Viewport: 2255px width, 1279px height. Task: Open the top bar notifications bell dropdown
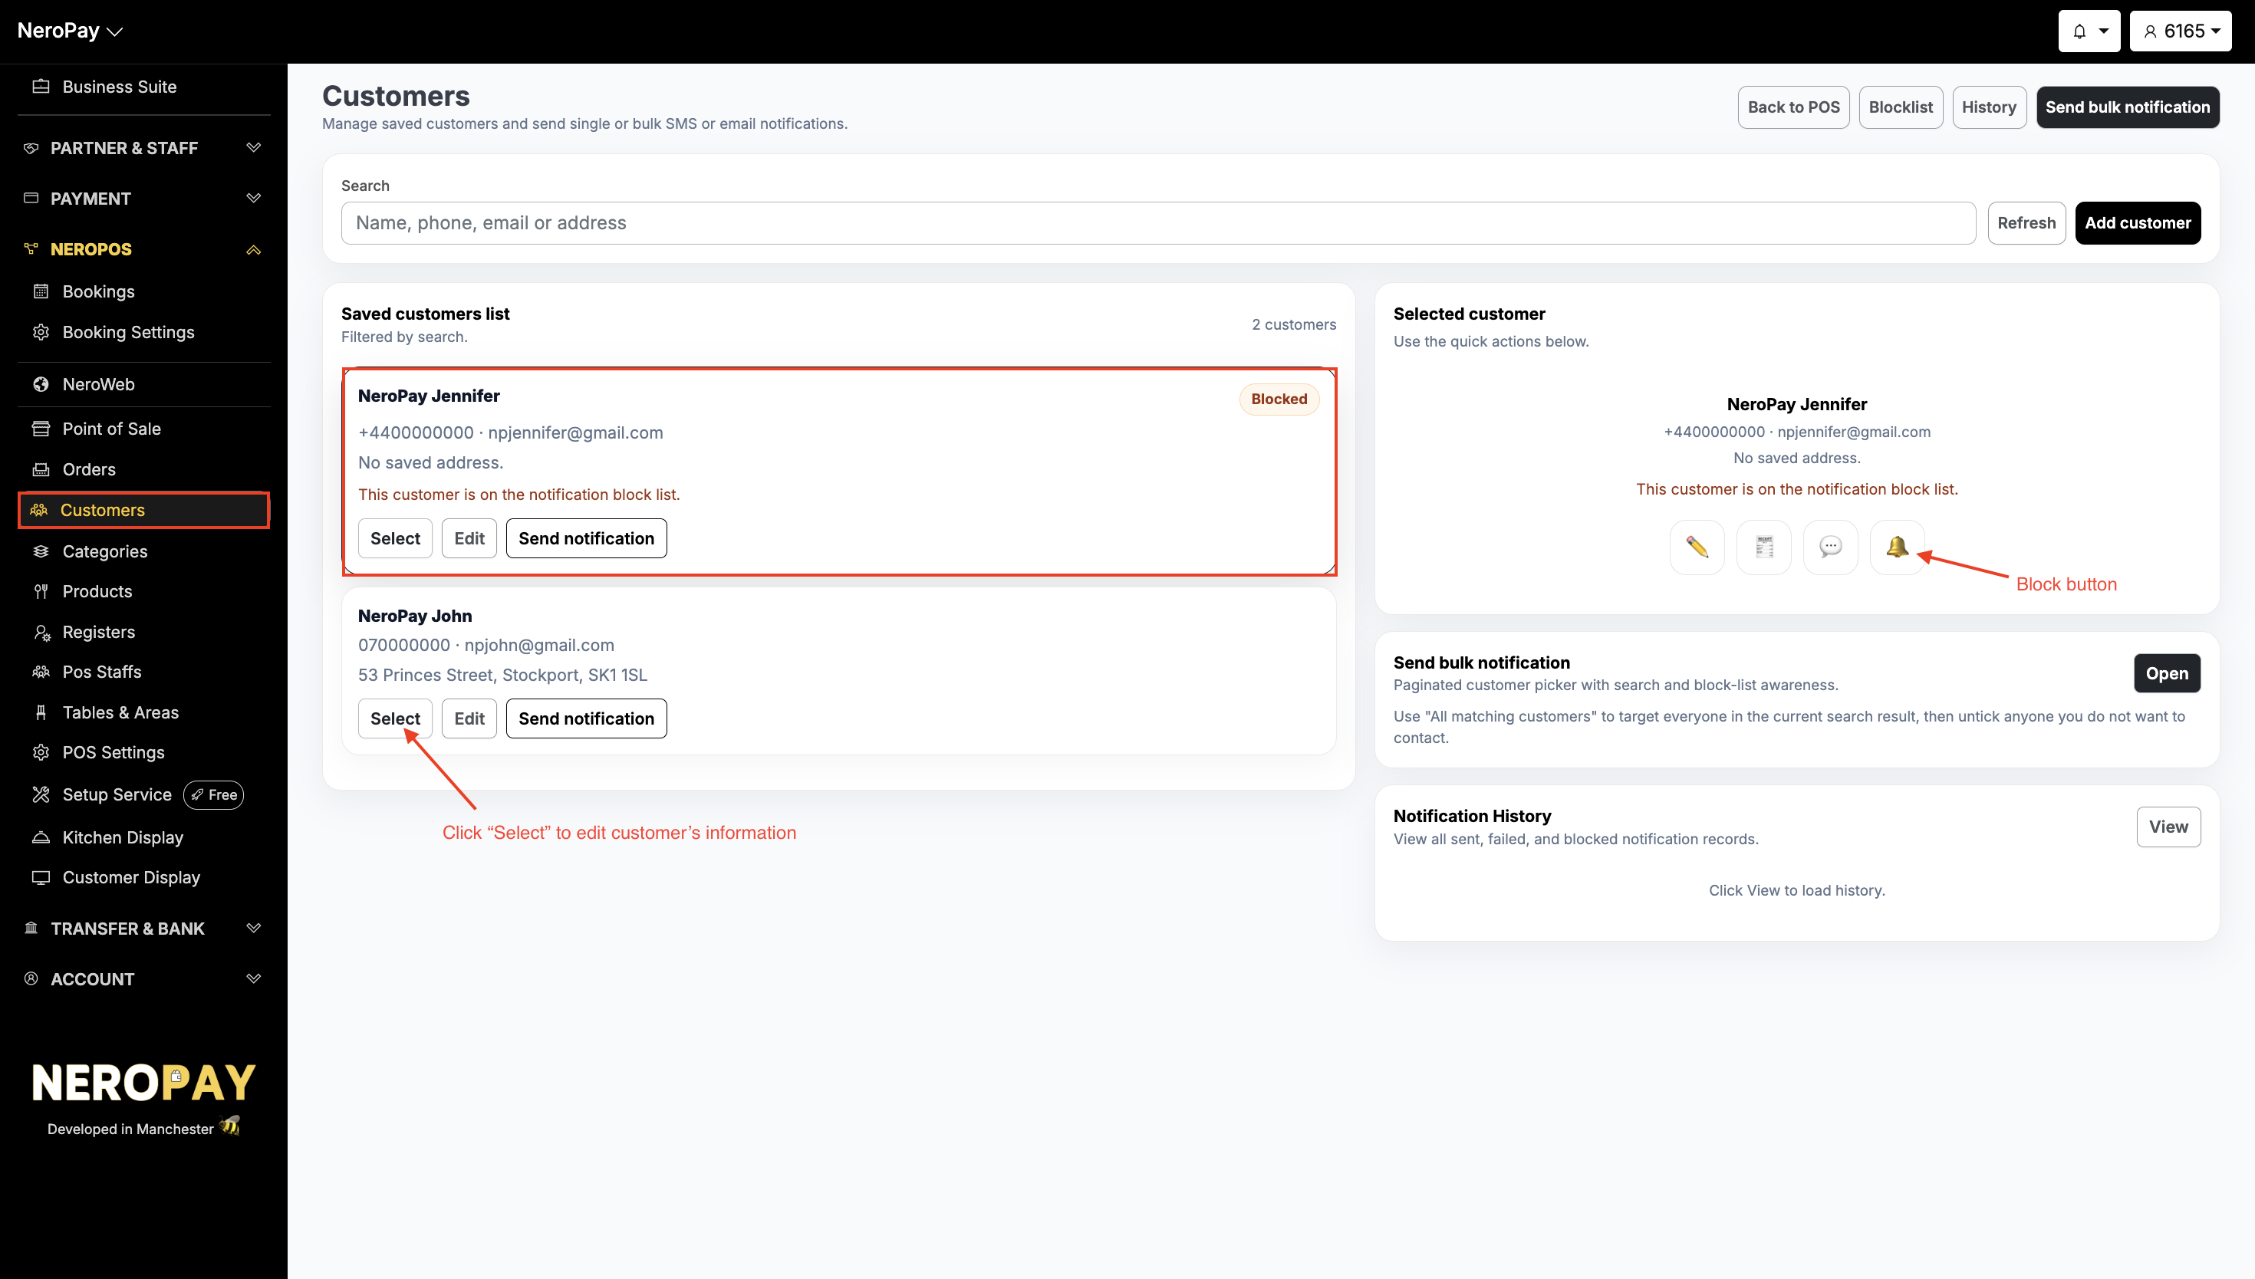click(2088, 31)
